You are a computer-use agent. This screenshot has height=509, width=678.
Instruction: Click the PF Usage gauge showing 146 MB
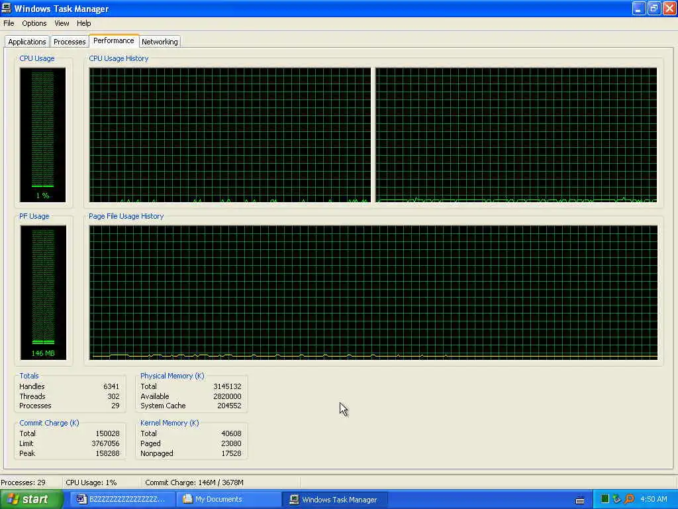click(x=43, y=292)
